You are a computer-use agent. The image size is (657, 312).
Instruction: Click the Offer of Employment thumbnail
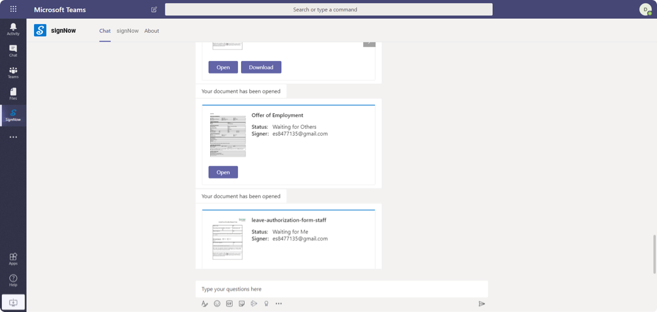228,135
